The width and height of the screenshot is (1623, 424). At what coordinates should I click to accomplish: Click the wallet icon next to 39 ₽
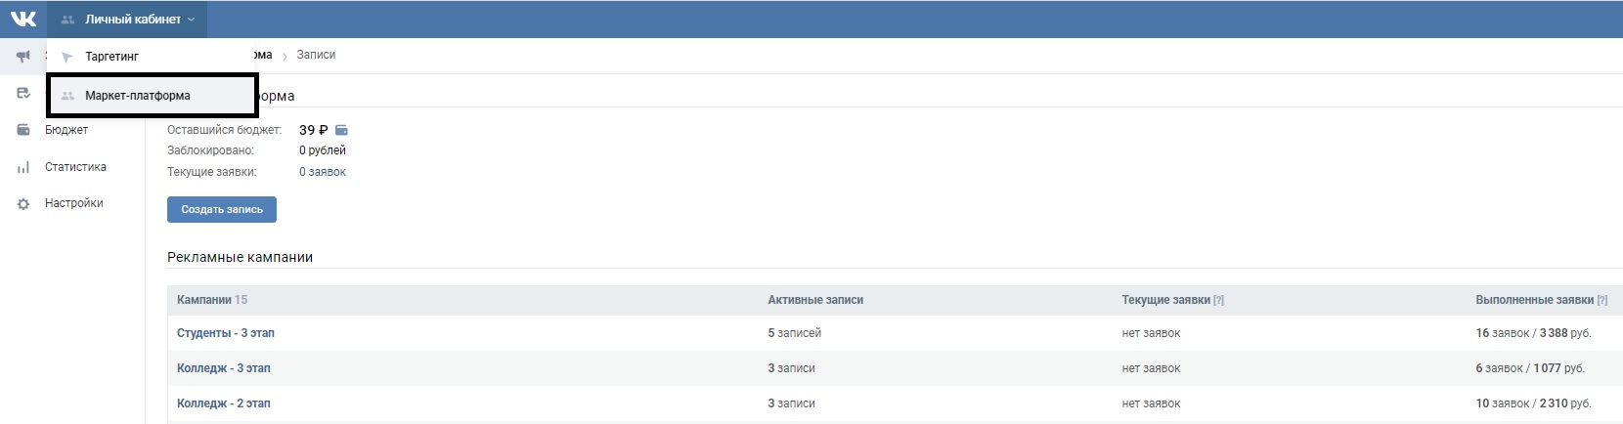341,130
